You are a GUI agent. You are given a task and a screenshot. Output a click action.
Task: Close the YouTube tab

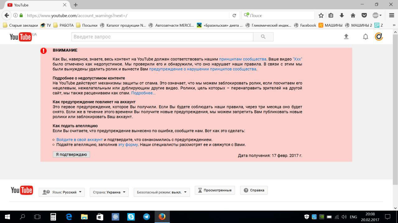[65, 5]
